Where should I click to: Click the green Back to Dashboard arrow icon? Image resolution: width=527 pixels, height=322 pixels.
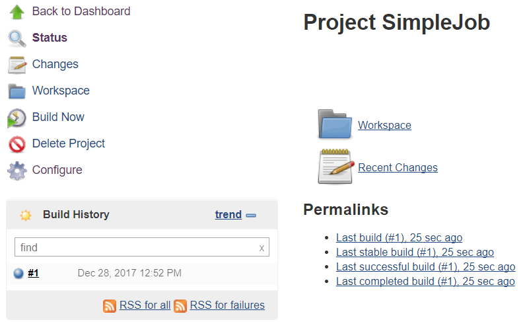(x=17, y=12)
